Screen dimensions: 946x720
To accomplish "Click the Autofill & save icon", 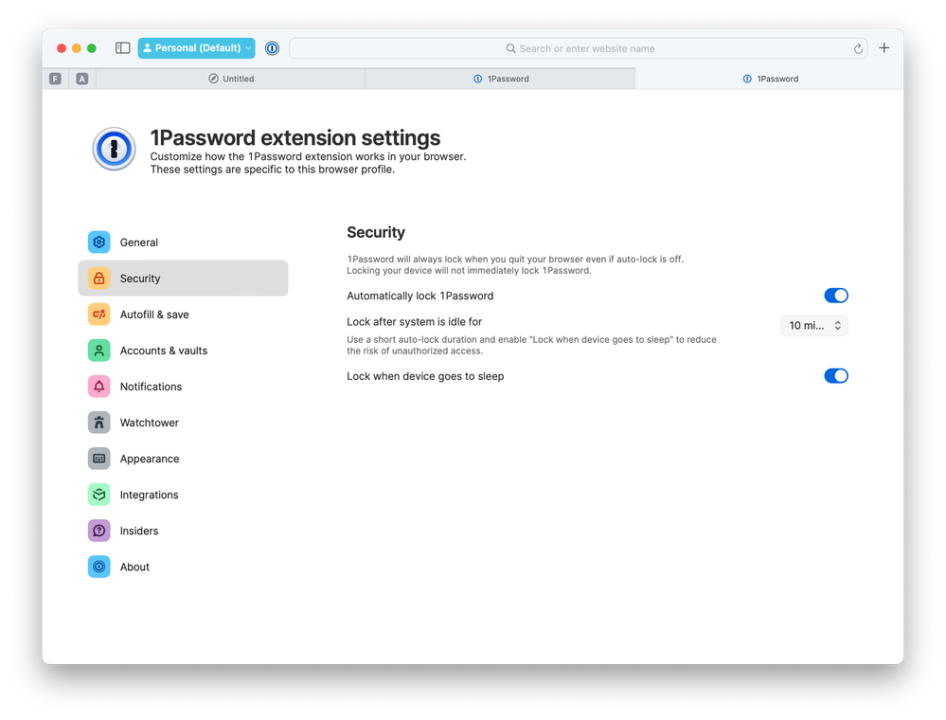I will coord(98,315).
